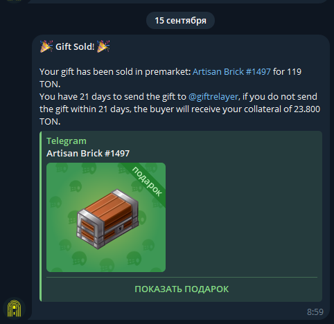The height and width of the screenshot is (324, 334).
Task: Click the "for 119" sale price text
Action: coord(287,72)
